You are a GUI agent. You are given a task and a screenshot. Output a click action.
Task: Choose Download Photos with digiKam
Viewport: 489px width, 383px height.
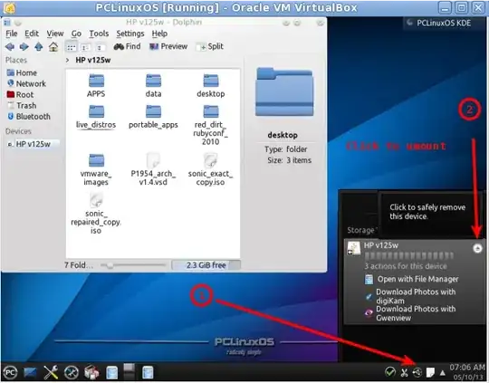coord(410,296)
